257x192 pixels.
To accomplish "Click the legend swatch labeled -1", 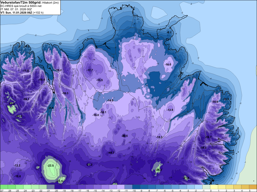I will point(206,187).
